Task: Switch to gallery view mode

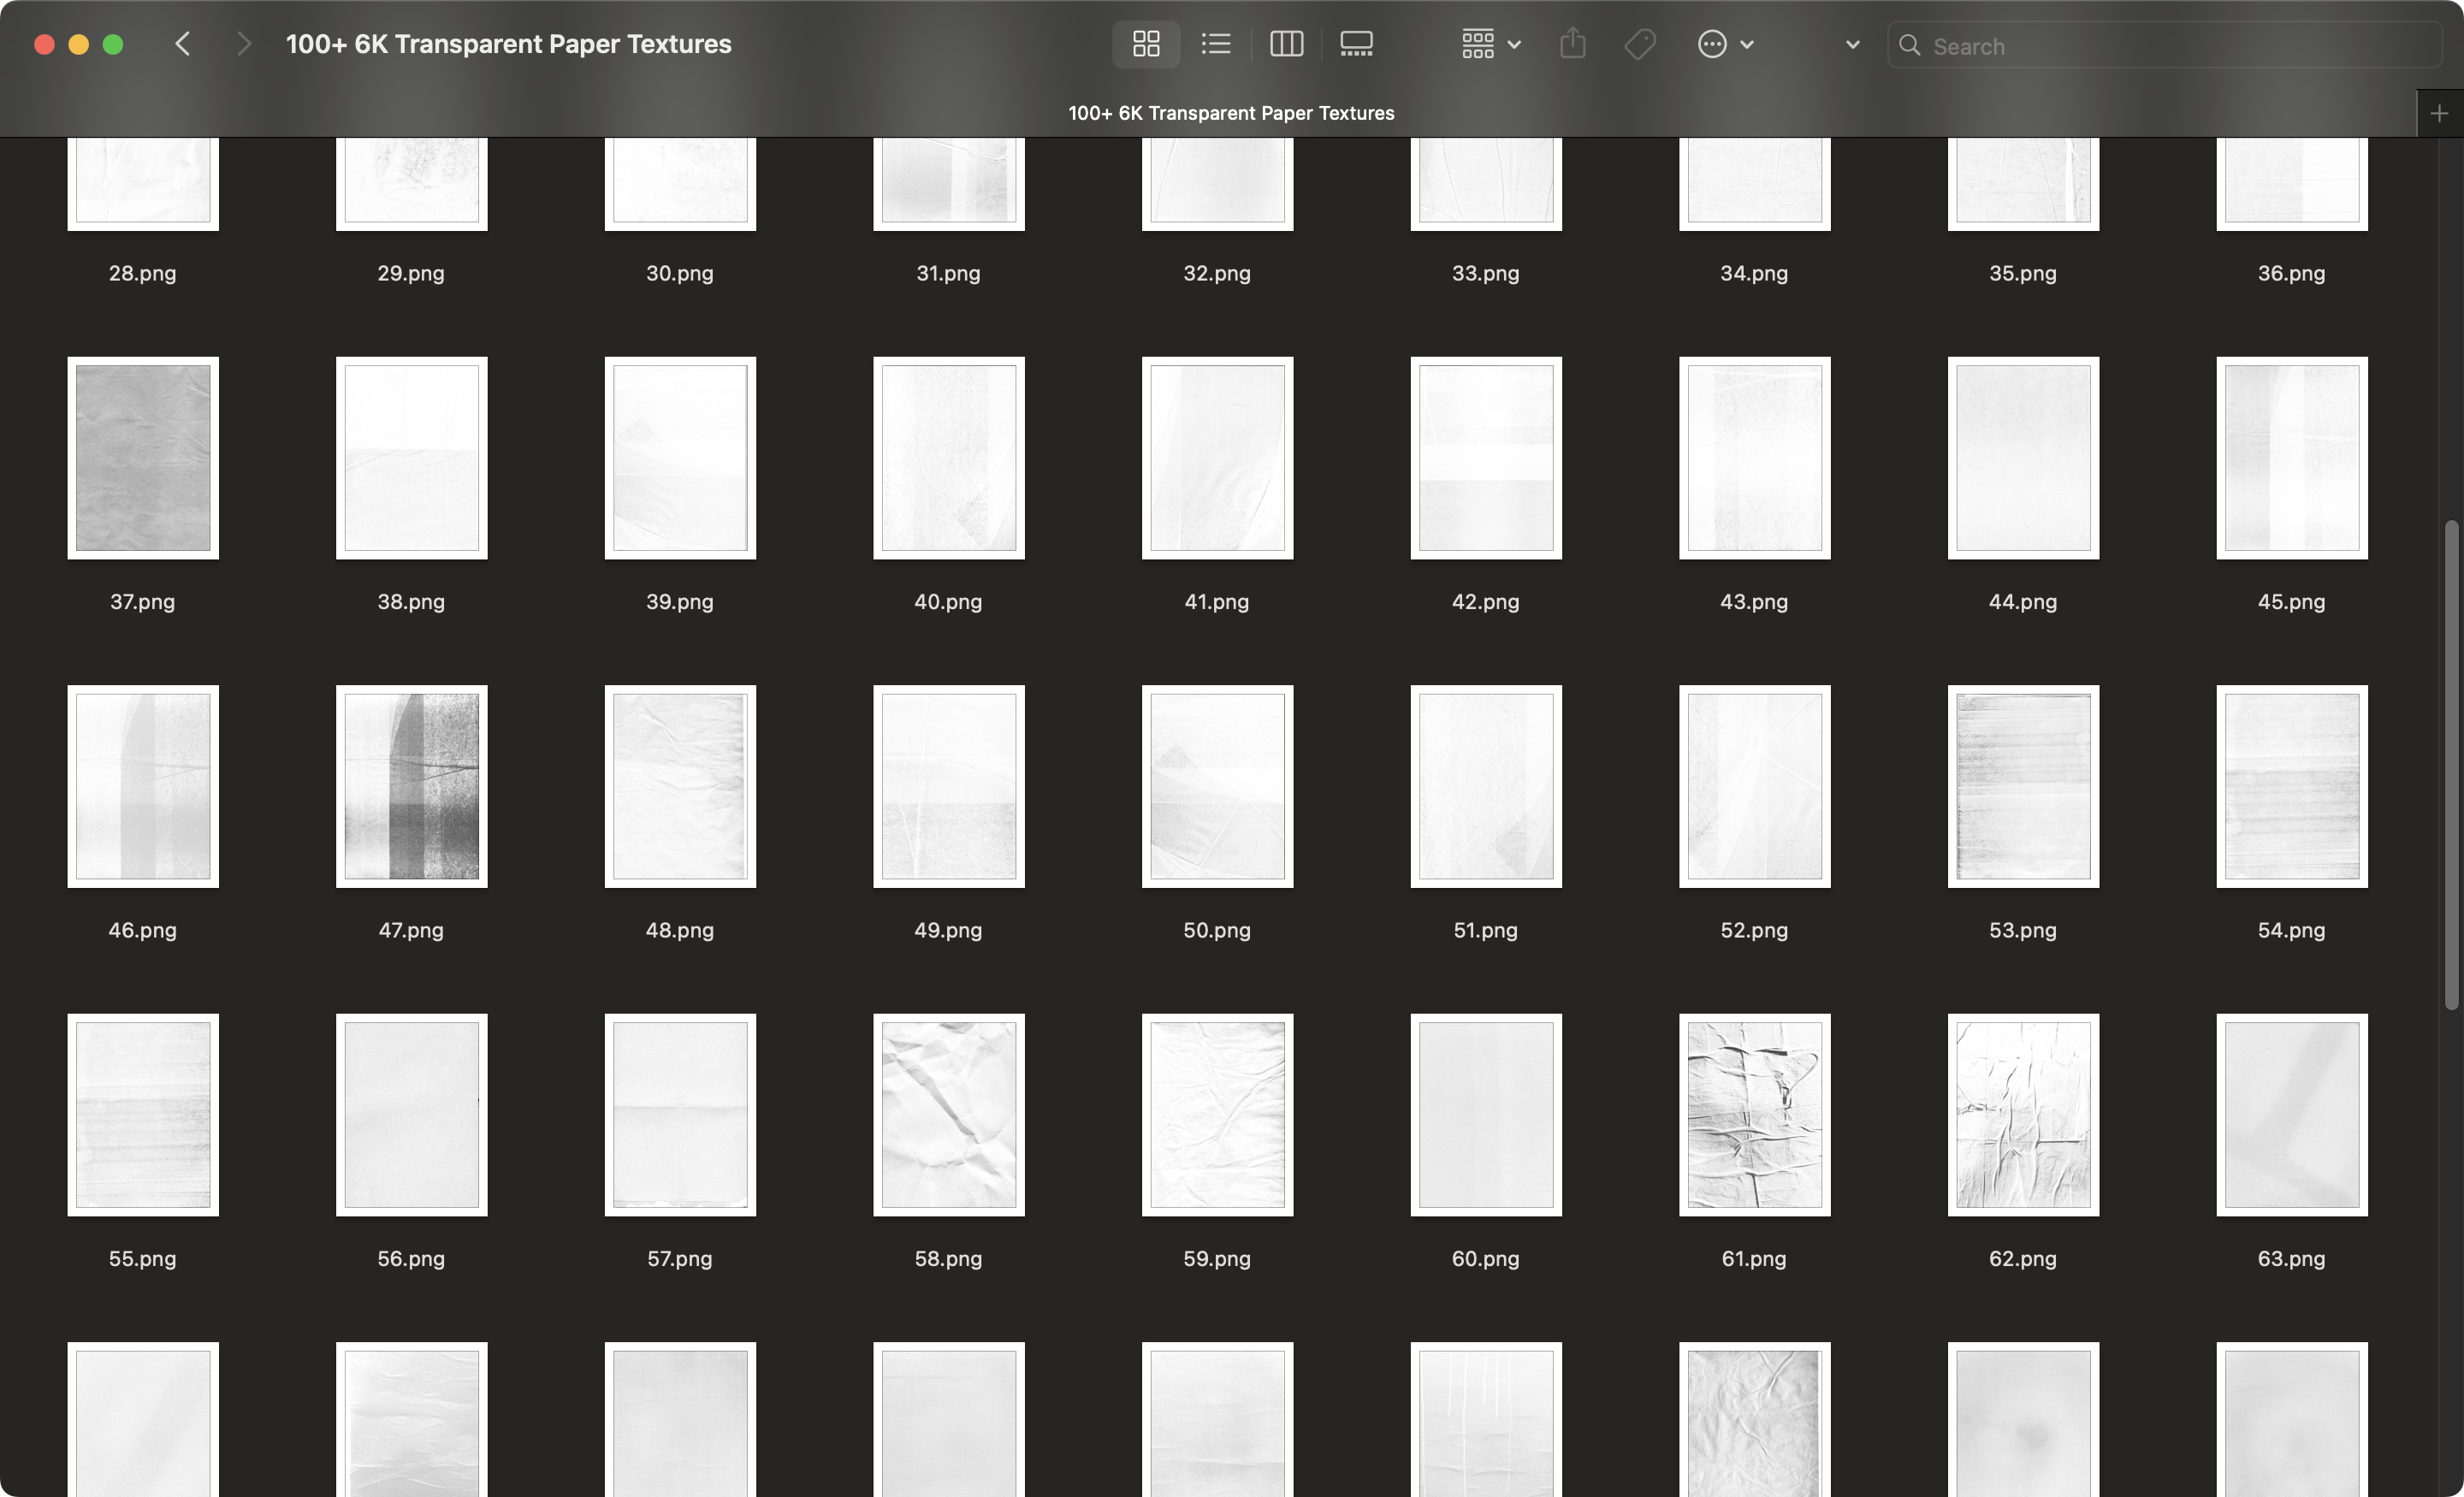Action: 1356,44
